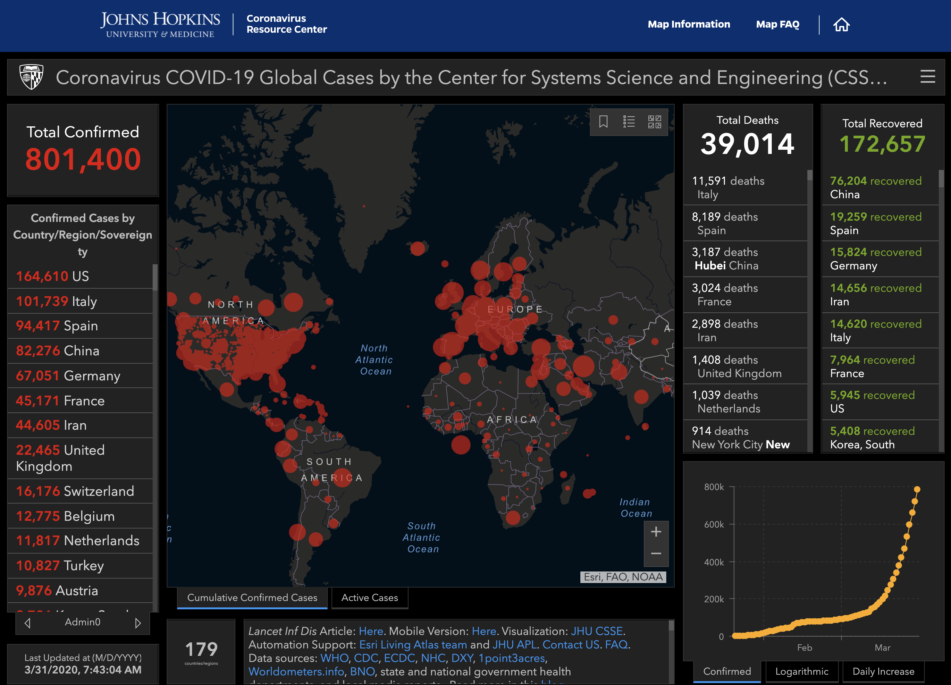The image size is (951, 685).
Task: Select 11,817 Netherlands row
Action: click(80, 541)
